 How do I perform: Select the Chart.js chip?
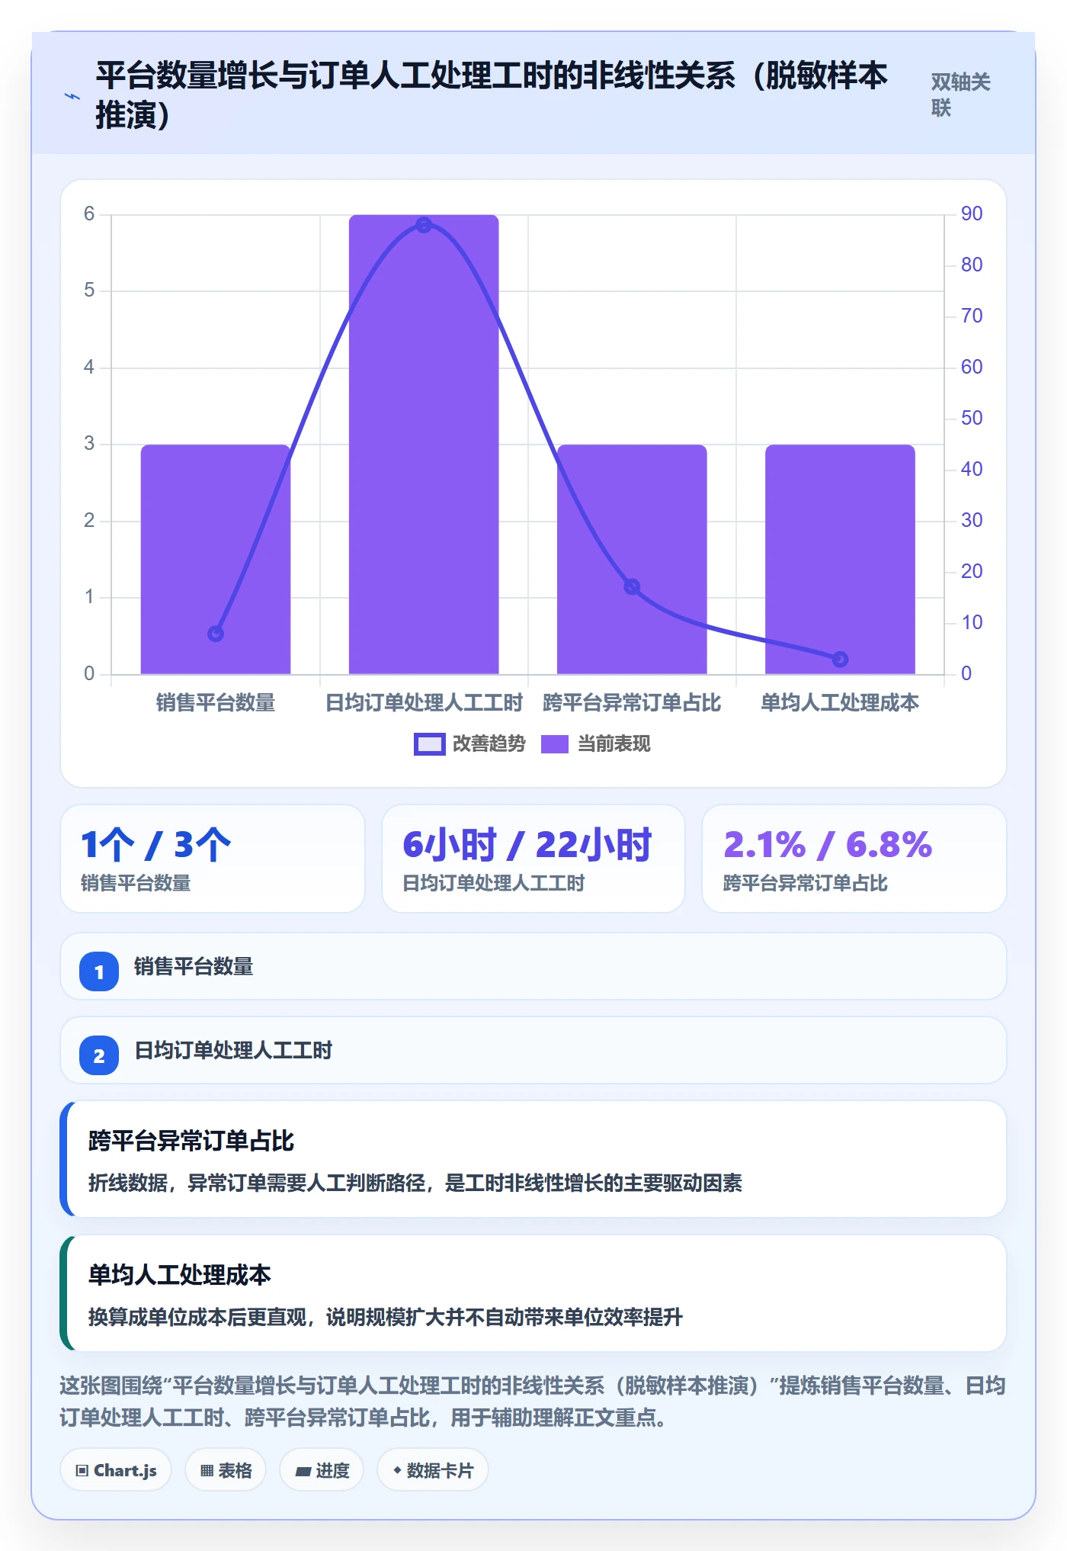tap(116, 1470)
